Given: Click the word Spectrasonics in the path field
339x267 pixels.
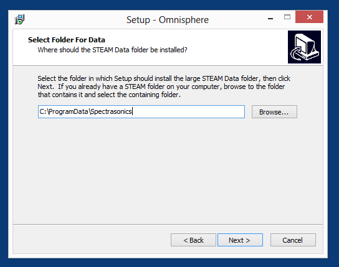Looking at the screenshot, I should pos(111,111).
